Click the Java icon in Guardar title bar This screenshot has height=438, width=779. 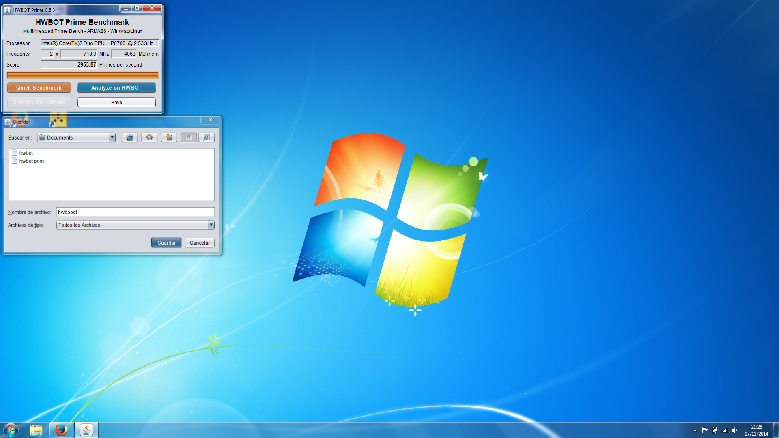(x=7, y=122)
